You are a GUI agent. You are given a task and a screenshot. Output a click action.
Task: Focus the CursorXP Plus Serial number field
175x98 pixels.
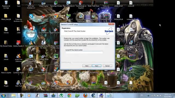[84, 52]
